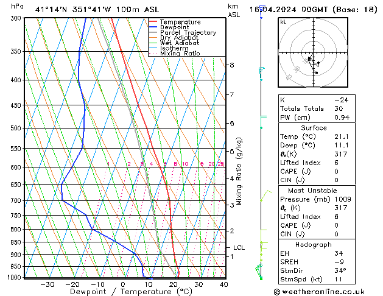
Task: Click the 1000 hPa pressure axis label
Action: 15,277
